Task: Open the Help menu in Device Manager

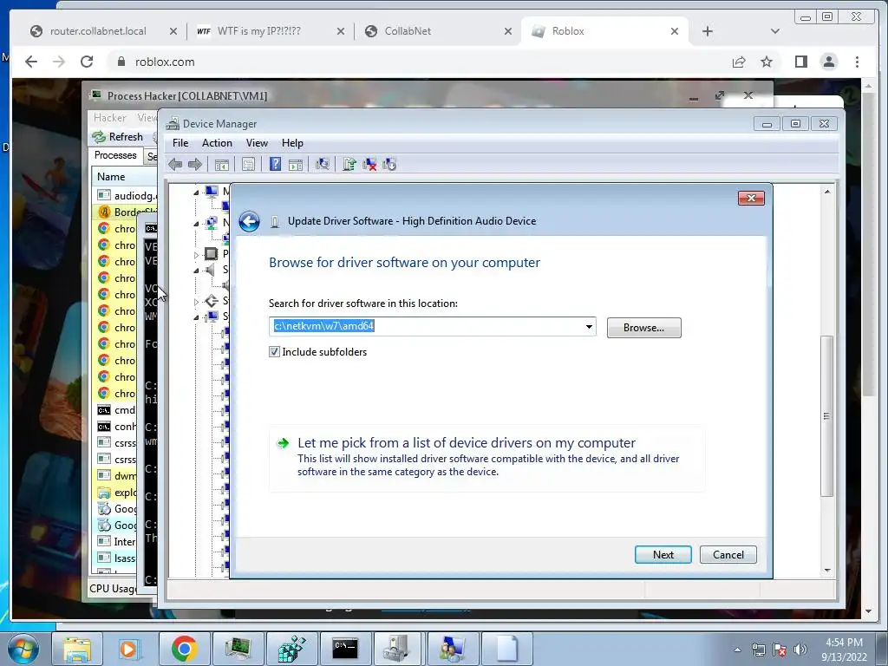Action: (292, 143)
